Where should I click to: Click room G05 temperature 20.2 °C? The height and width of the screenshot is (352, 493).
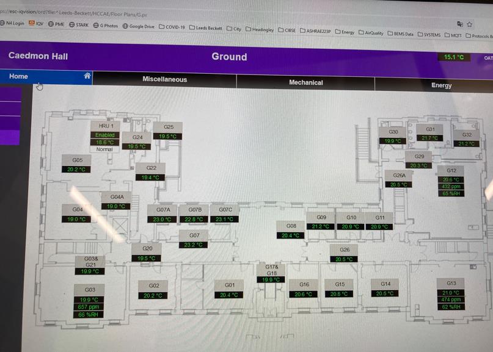pyautogui.click(x=76, y=169)
